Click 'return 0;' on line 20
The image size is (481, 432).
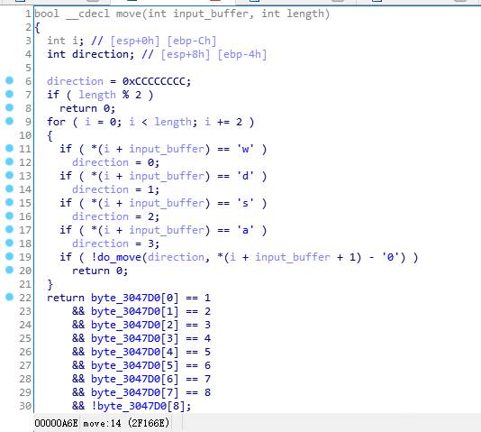tap(100, 271)
